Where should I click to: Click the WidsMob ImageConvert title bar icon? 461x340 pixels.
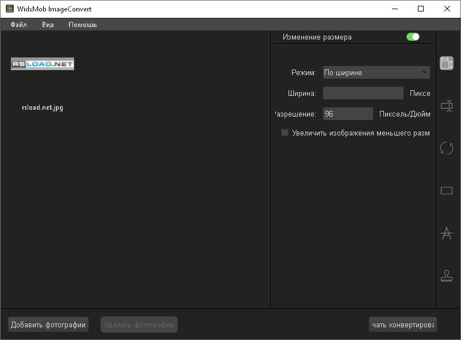8,9
